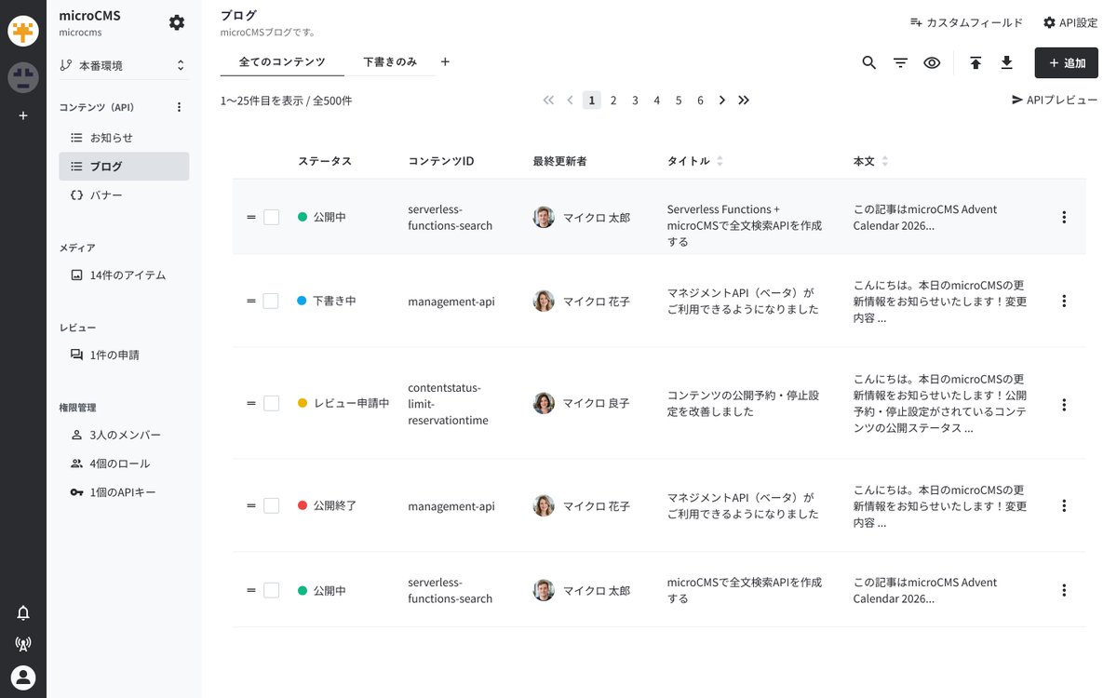Open the コンテンツ（API） three-dot menu
The width and height of the screenshot is (1117, 698).
tap(180, 107)
